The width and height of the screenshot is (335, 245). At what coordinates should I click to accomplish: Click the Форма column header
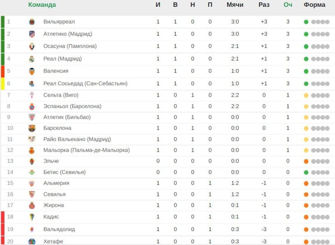(x=314, y=5)
